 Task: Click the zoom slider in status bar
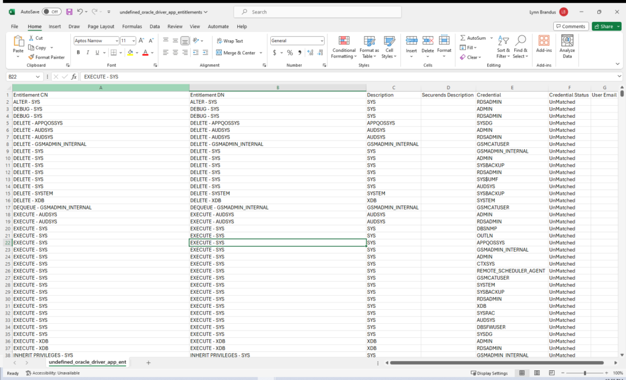point(585,373)
